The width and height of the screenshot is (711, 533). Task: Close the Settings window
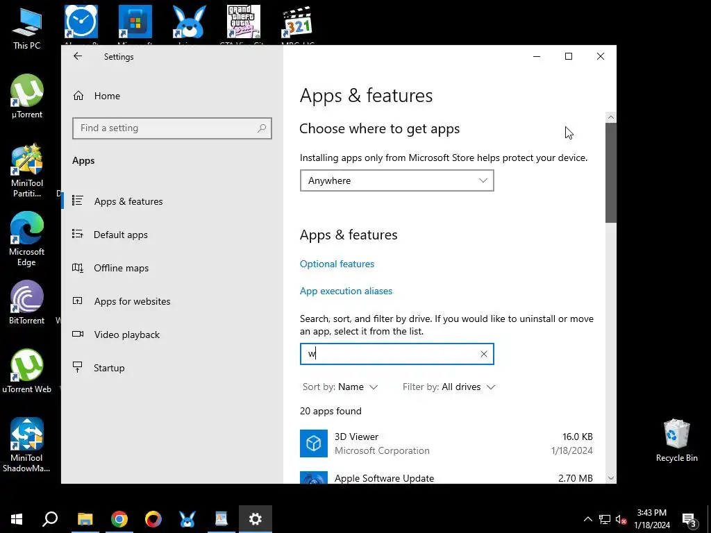601,56
